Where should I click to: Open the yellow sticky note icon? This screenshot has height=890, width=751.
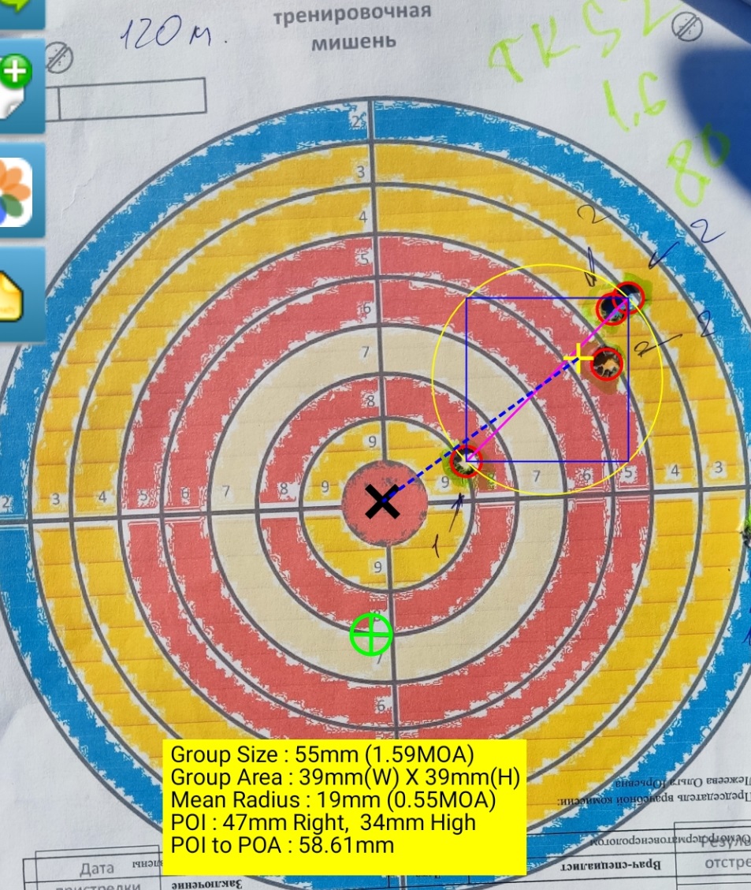point(16,294)
